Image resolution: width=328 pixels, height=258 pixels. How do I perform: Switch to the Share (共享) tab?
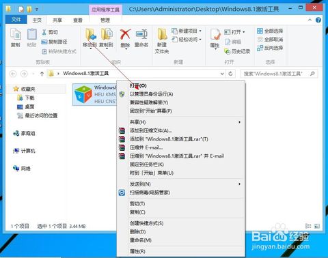(x=57, y=20)
